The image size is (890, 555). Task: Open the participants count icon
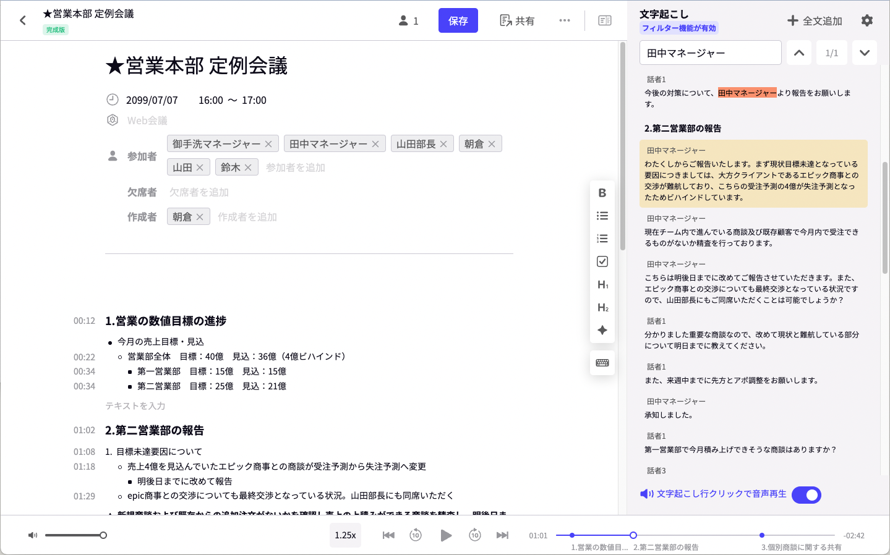[408, 20]
